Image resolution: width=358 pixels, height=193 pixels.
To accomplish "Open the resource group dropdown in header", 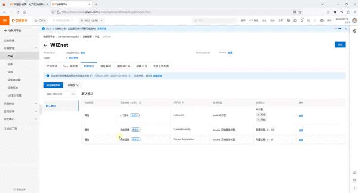I will point(63,21).
